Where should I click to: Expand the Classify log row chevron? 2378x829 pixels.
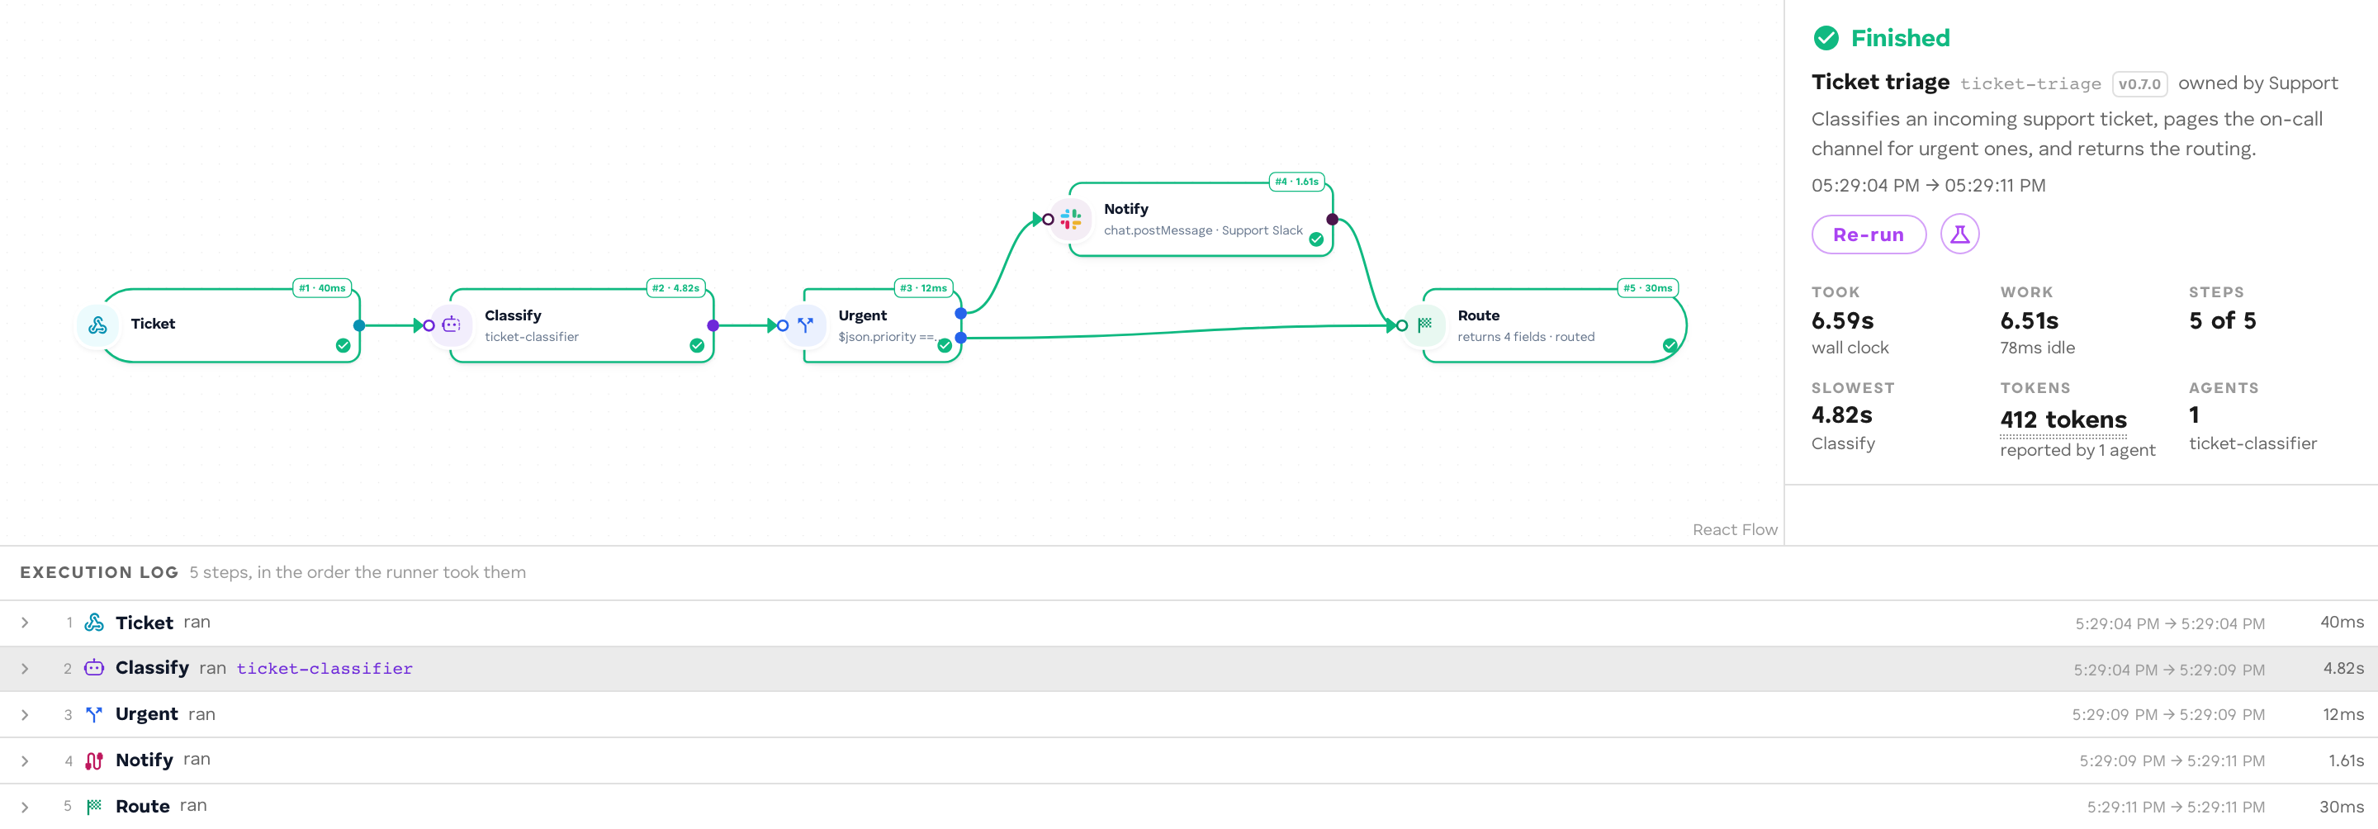(25, 668)
